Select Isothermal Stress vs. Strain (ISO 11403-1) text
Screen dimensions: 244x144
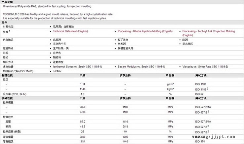pyautogui.click(x=77, y=67)
